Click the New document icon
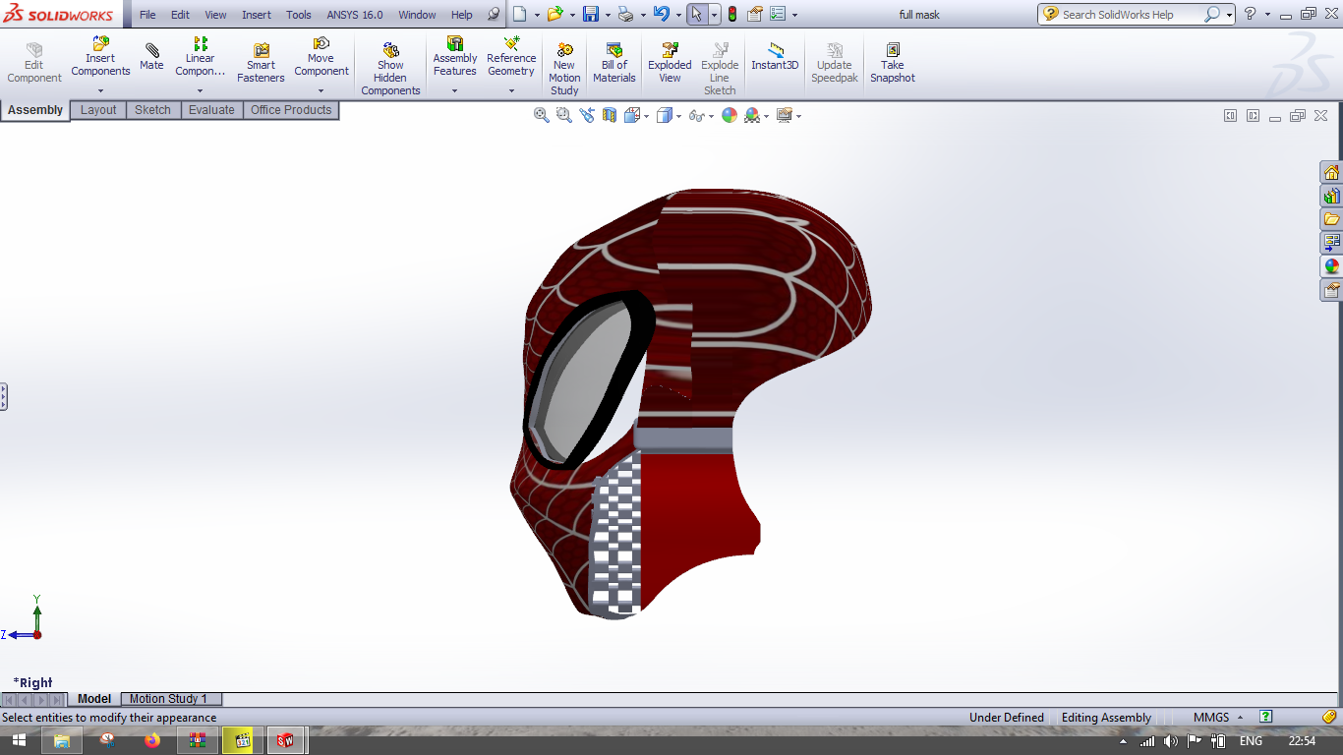 (519, 14)
